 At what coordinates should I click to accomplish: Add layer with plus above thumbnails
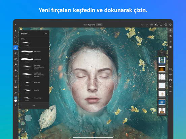[162, 53]
